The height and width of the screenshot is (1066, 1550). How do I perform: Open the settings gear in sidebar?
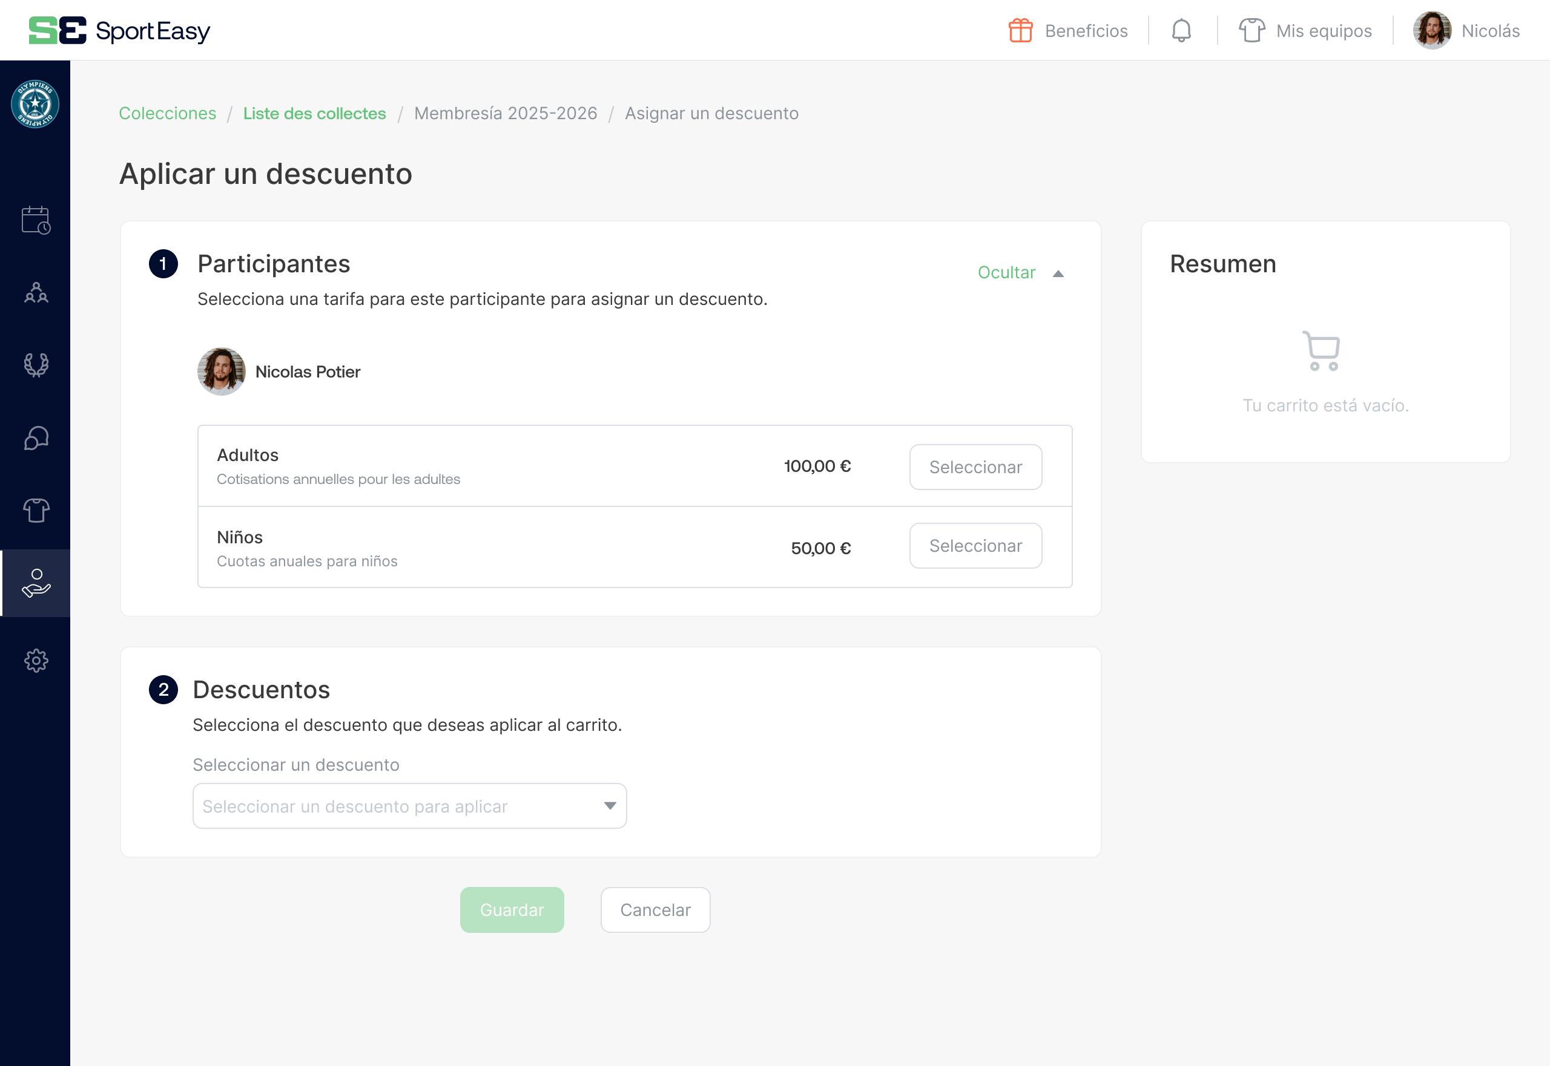(x=36, y=661)
